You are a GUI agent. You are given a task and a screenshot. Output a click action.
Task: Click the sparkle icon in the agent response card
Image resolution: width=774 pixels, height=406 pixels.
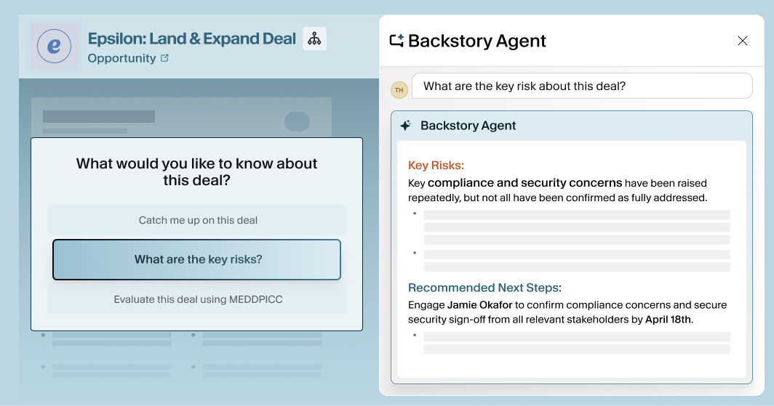click(x=405, y=126)
